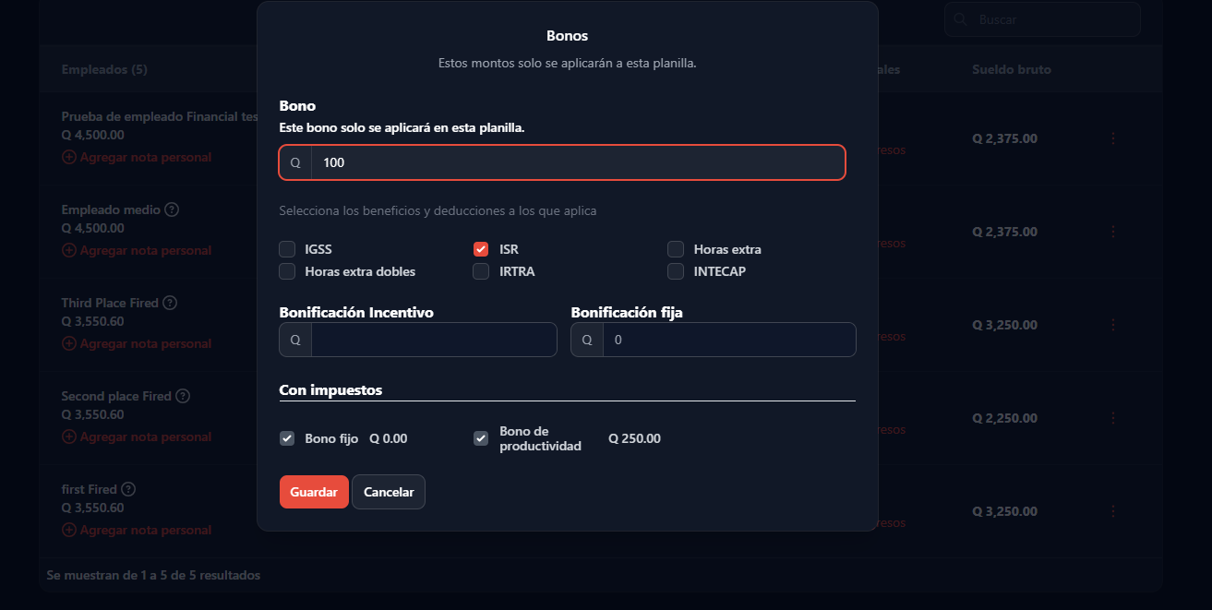1212x610 pixels.
Task: Uncheck the Bono de productividad checkbox
Action: point(481,438)
